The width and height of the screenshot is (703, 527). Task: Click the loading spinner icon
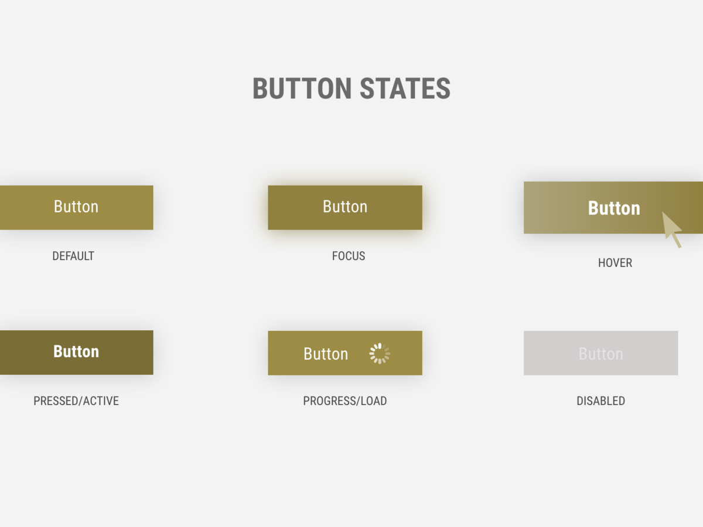(x=380, y=354)
